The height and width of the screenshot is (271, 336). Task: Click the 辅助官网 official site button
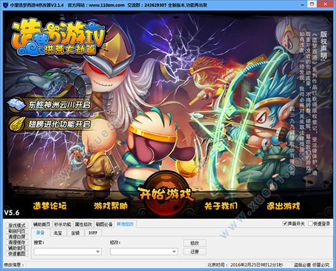click(x=17, y=248)
